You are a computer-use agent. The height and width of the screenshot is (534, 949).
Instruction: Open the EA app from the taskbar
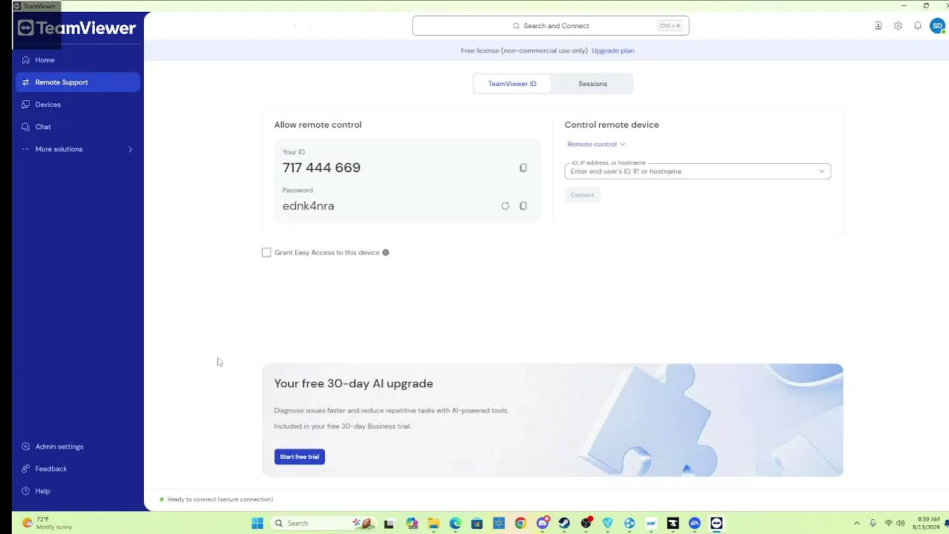[x=695, y=524]
